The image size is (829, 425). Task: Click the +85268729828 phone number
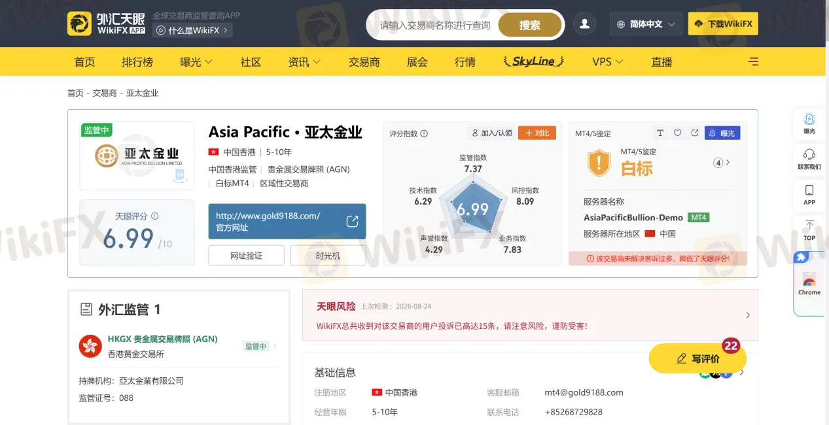pyautogui.click(x=573, y=412)
